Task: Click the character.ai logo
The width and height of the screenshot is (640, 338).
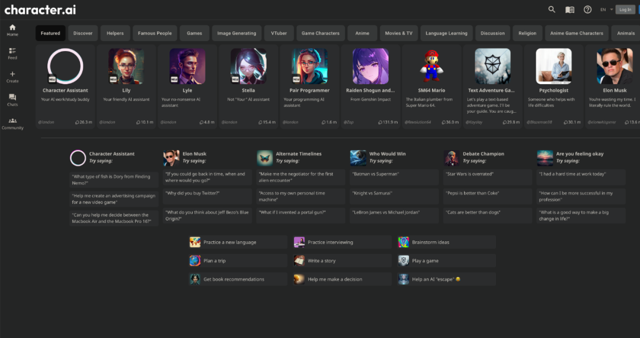Action: (x=40, y=10)
